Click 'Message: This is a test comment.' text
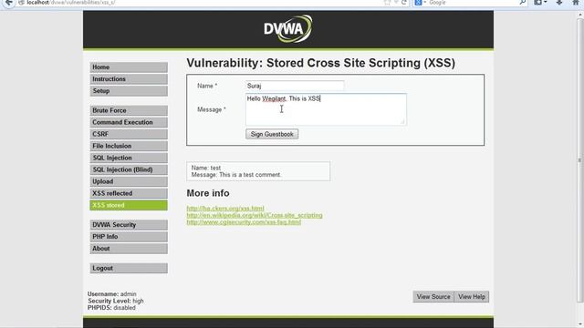 236,175
